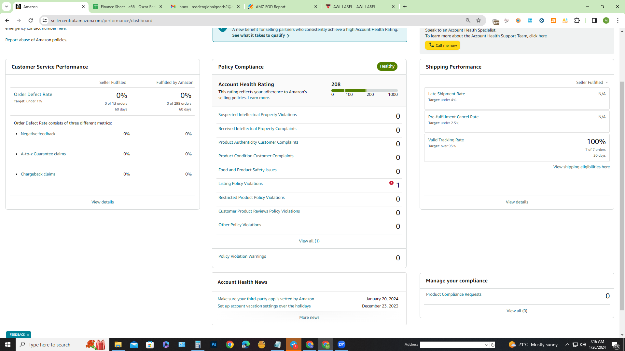The height and width of the screenshot is (351, 625).
Task: Reload the Seller Central page
Action: click(31, 20)
